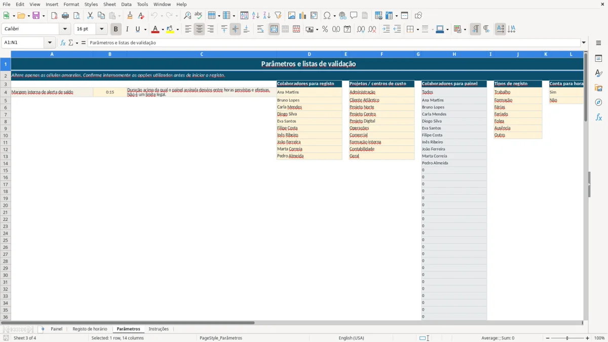Click the Save document icon
This screenshot has width=608, height=342.
36,16
